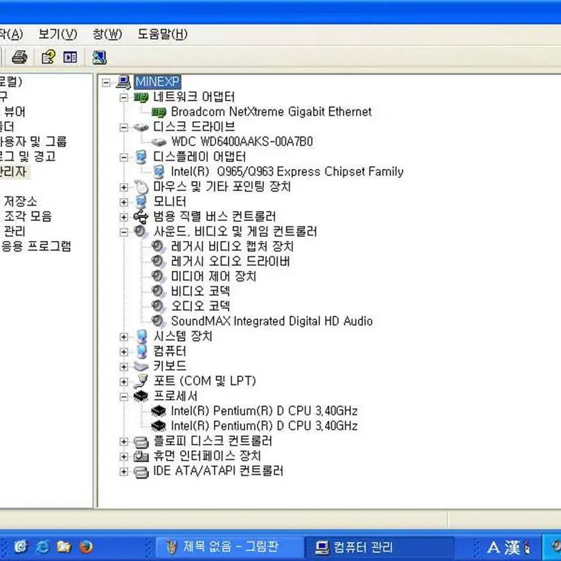Select 응용 프로그램 in the left pane
Image resolution: width=561 pixels, height=561 pixels.
tap(35, 246)
